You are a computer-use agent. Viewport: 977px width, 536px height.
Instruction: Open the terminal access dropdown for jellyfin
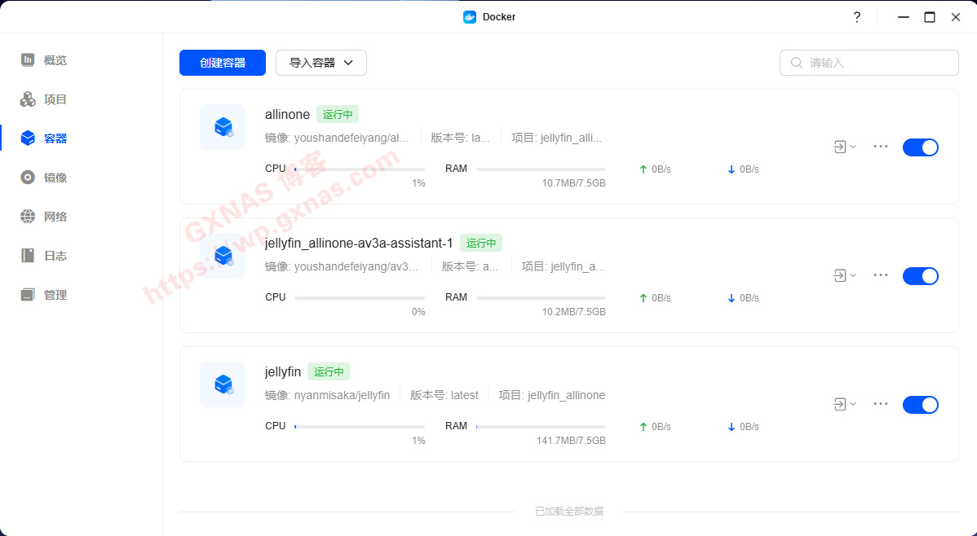tap(844, 404)
